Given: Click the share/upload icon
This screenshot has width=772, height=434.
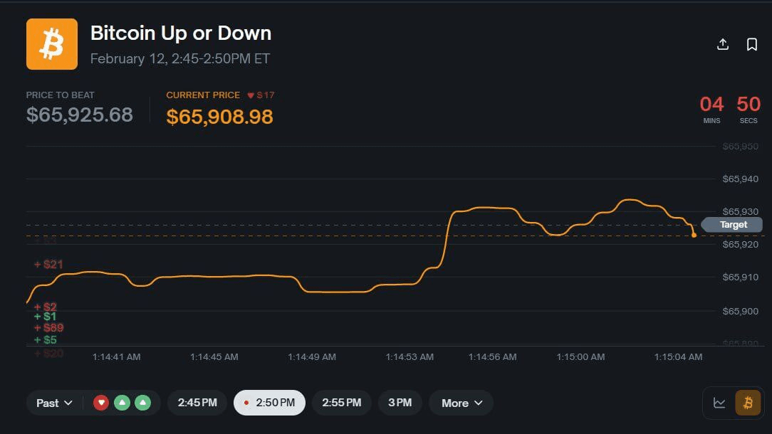Looking at the screenshot, I should pos(722,44).
